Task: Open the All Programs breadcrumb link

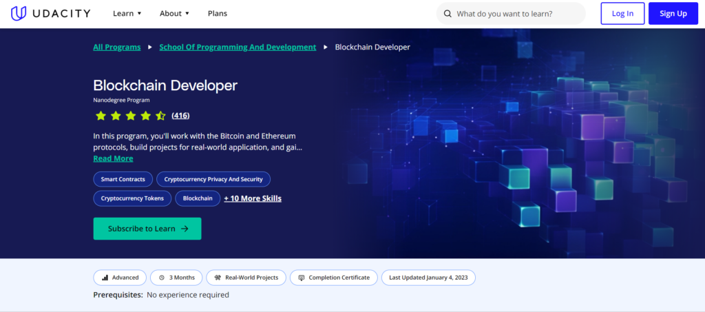Action: pyautogui.click(x=117, y=48)
